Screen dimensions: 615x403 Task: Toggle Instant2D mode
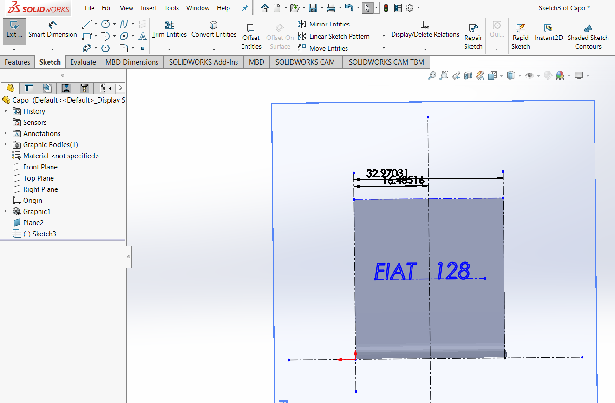click(x=549, y=32)
